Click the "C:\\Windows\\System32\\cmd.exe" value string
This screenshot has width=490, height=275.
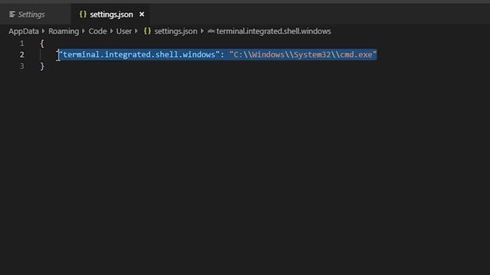(x=303, y=54)
